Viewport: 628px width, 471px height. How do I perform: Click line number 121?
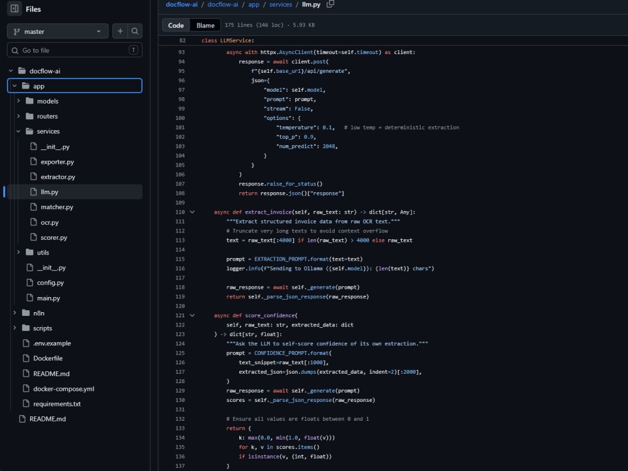coord(180,316)
